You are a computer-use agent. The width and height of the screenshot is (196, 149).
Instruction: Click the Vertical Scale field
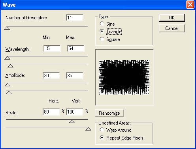(75, 112)
